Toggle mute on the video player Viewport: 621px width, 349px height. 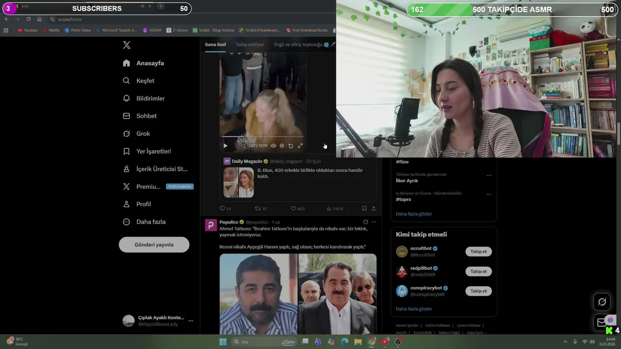pos(273,145)
